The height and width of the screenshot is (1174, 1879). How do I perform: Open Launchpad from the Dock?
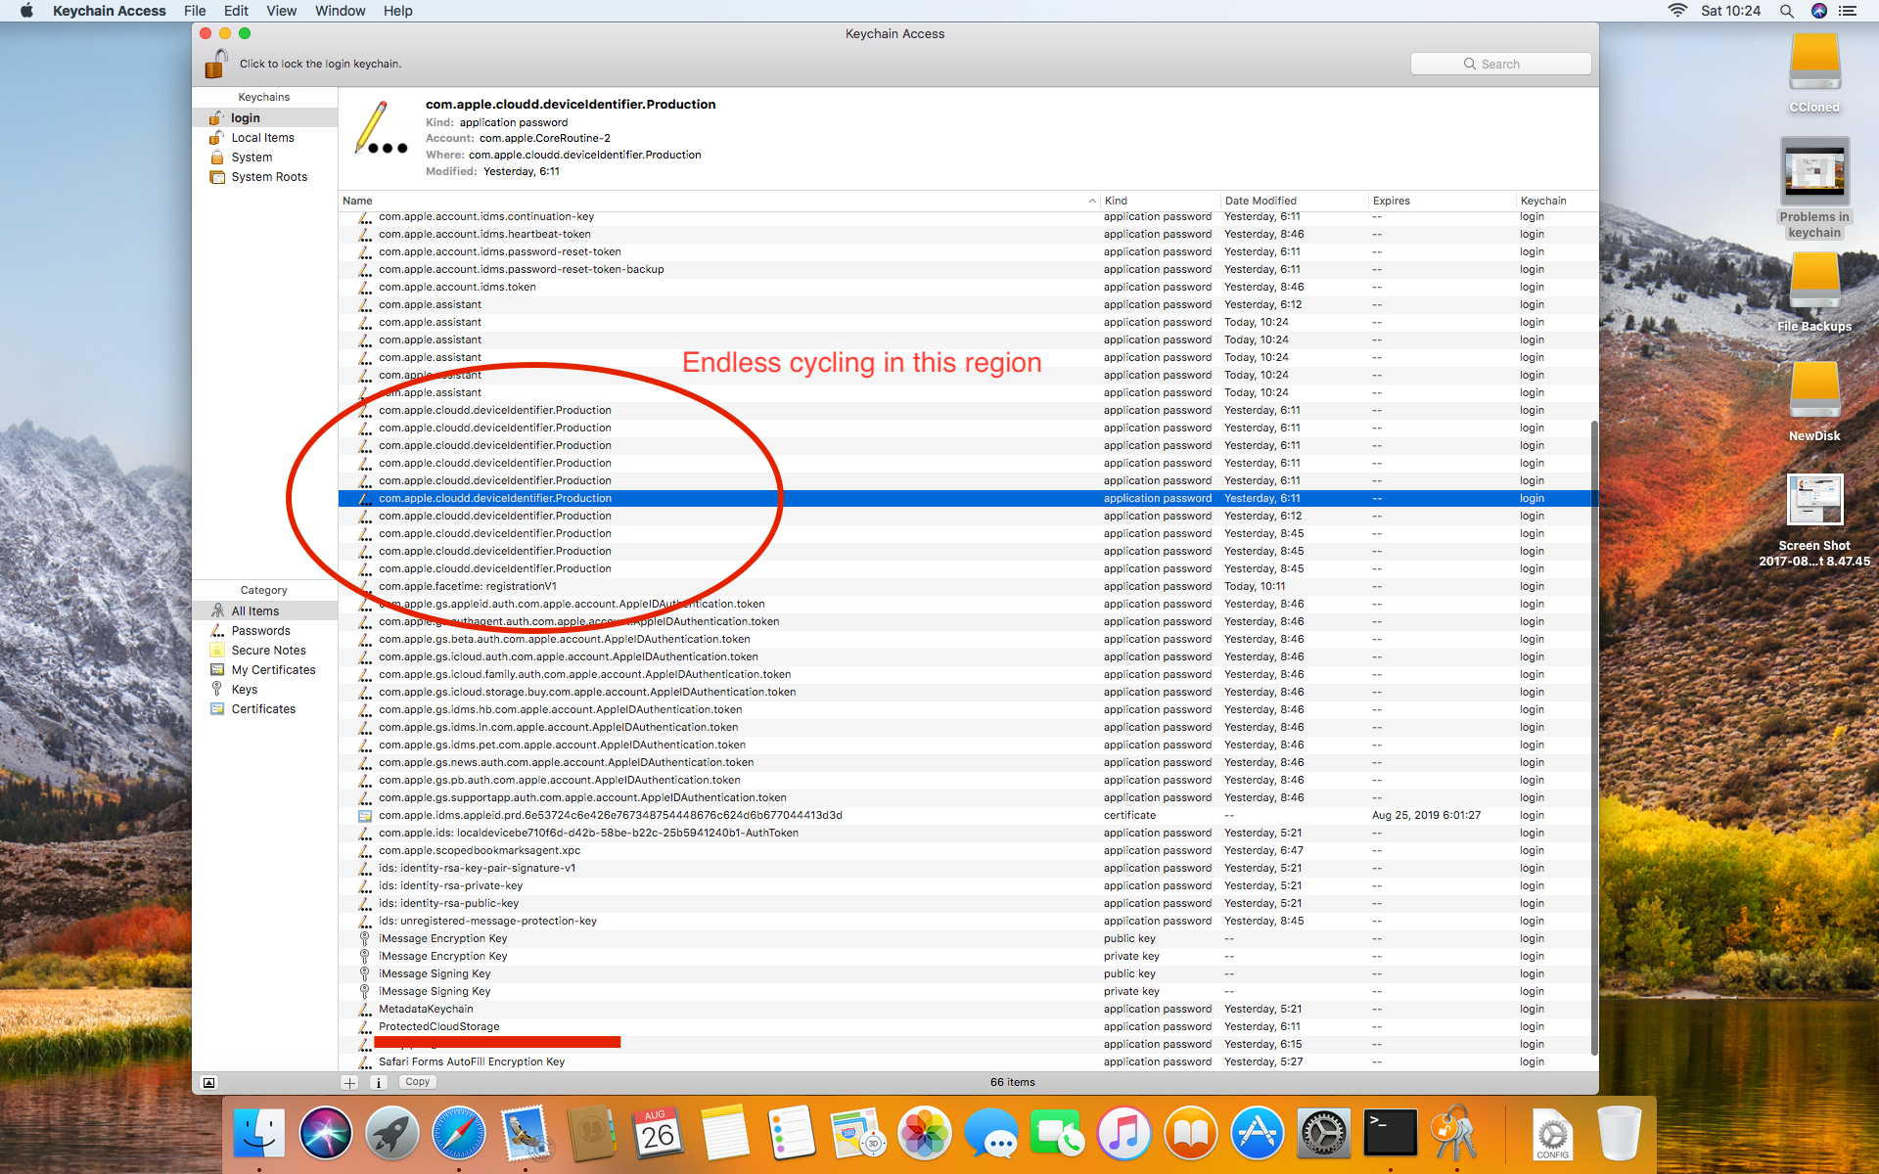pos(392,1134)
